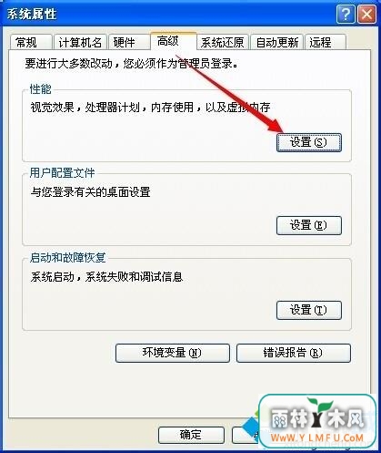The height and width of the screenshot is (453, 381).
Task: Open 环境变量(N) dialog
Action: tap(173, 353)
